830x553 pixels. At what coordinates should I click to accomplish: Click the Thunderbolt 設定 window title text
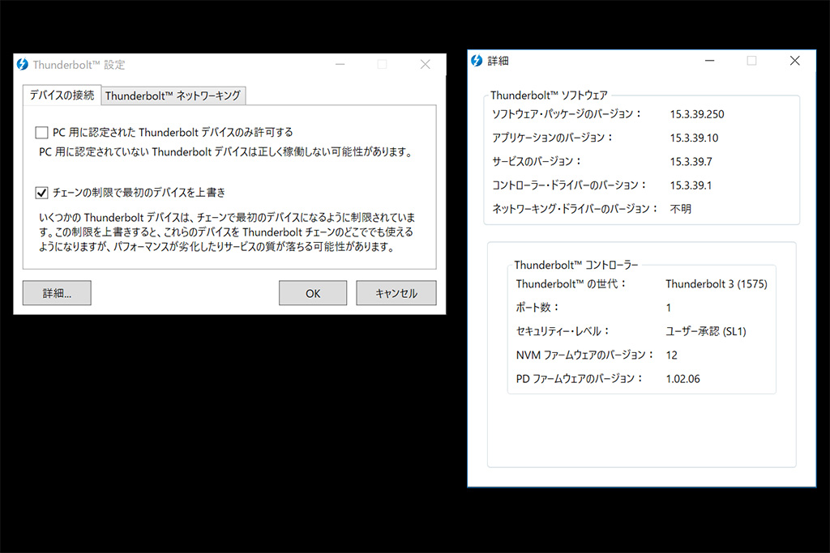(x=79, y=65)
